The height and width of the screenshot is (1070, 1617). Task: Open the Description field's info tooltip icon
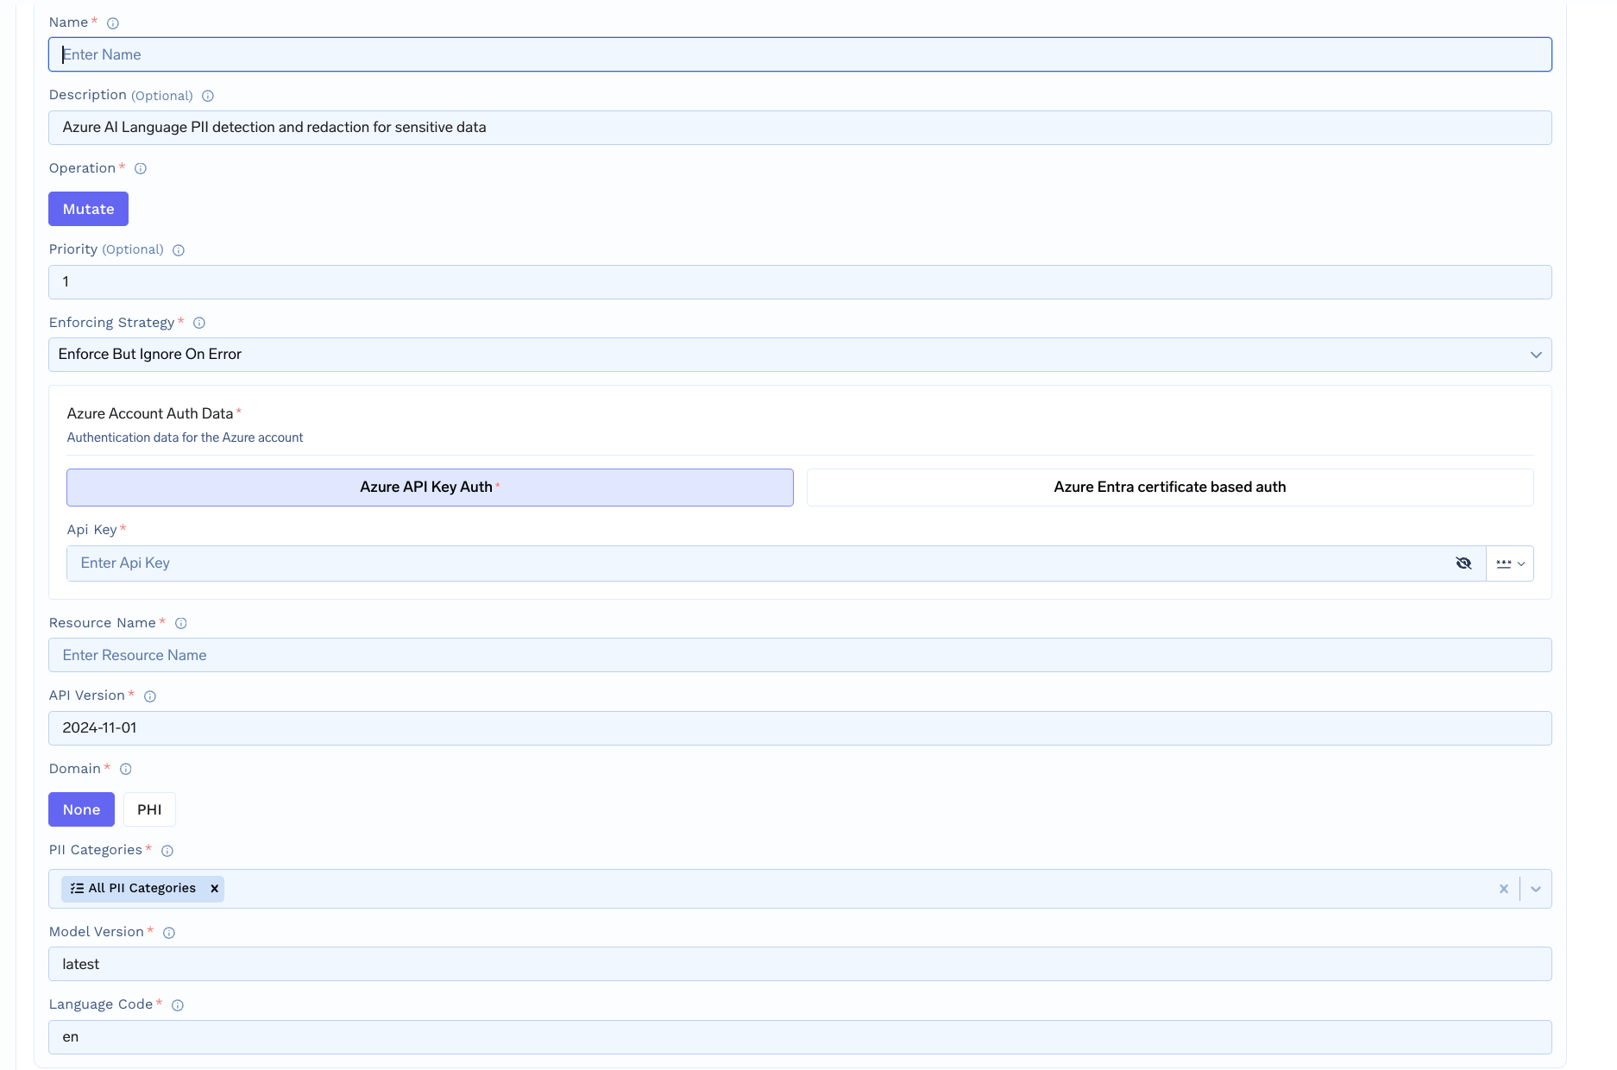coord(207,96)
